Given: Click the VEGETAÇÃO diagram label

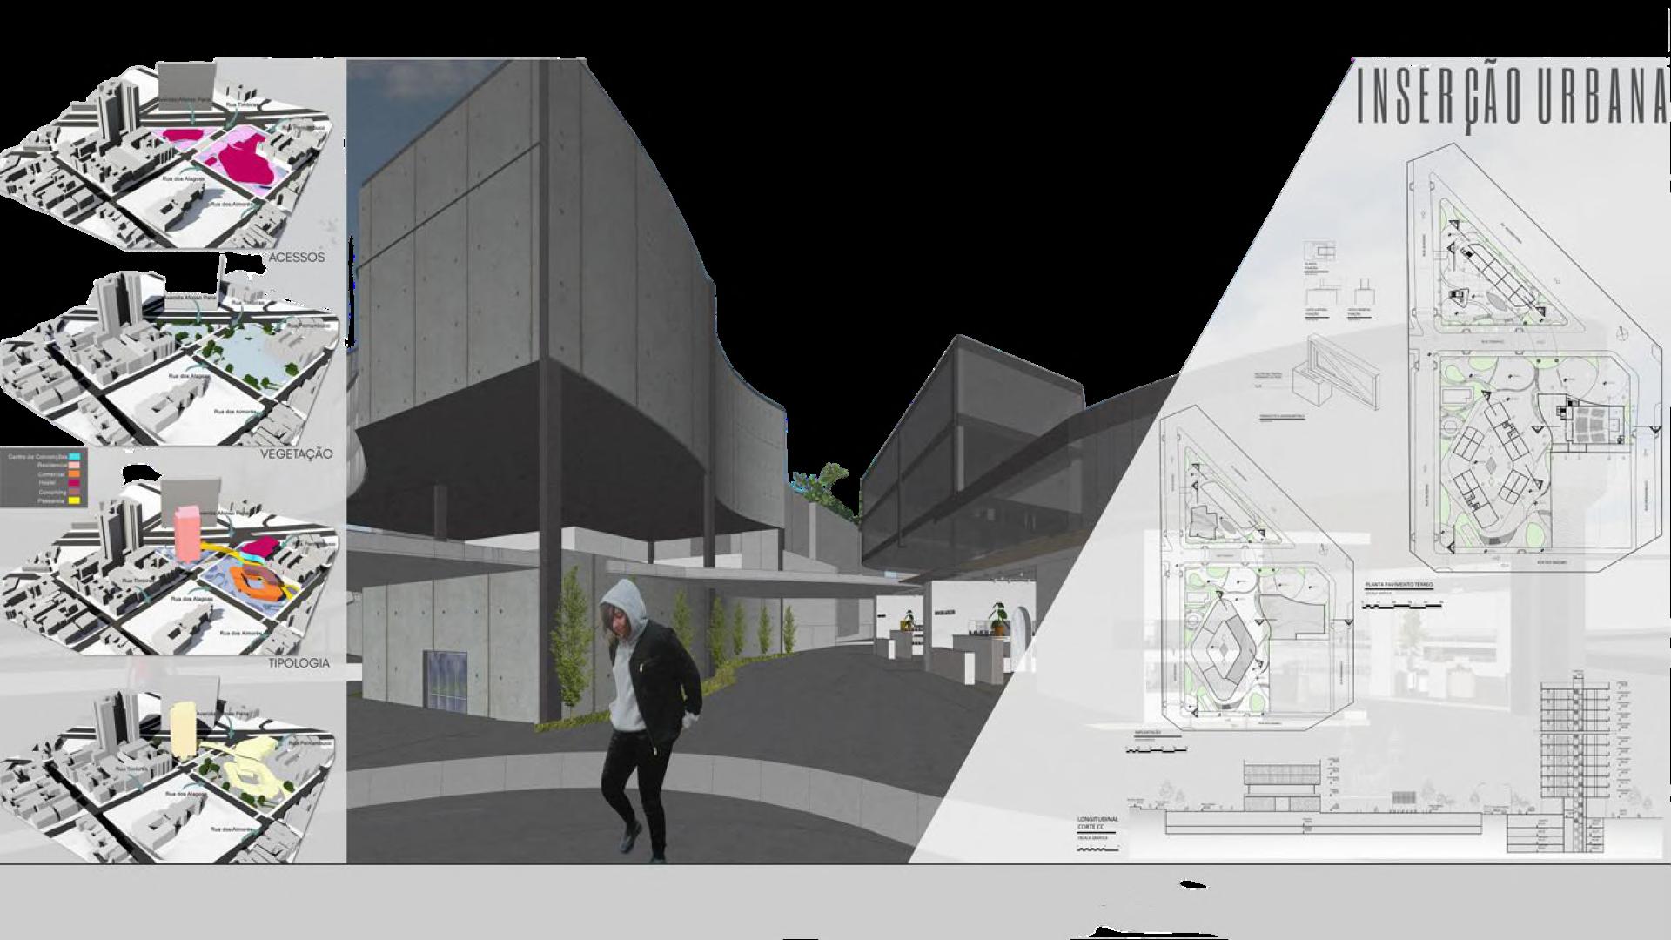Looking at the screenshot, I should pos(296,454).
